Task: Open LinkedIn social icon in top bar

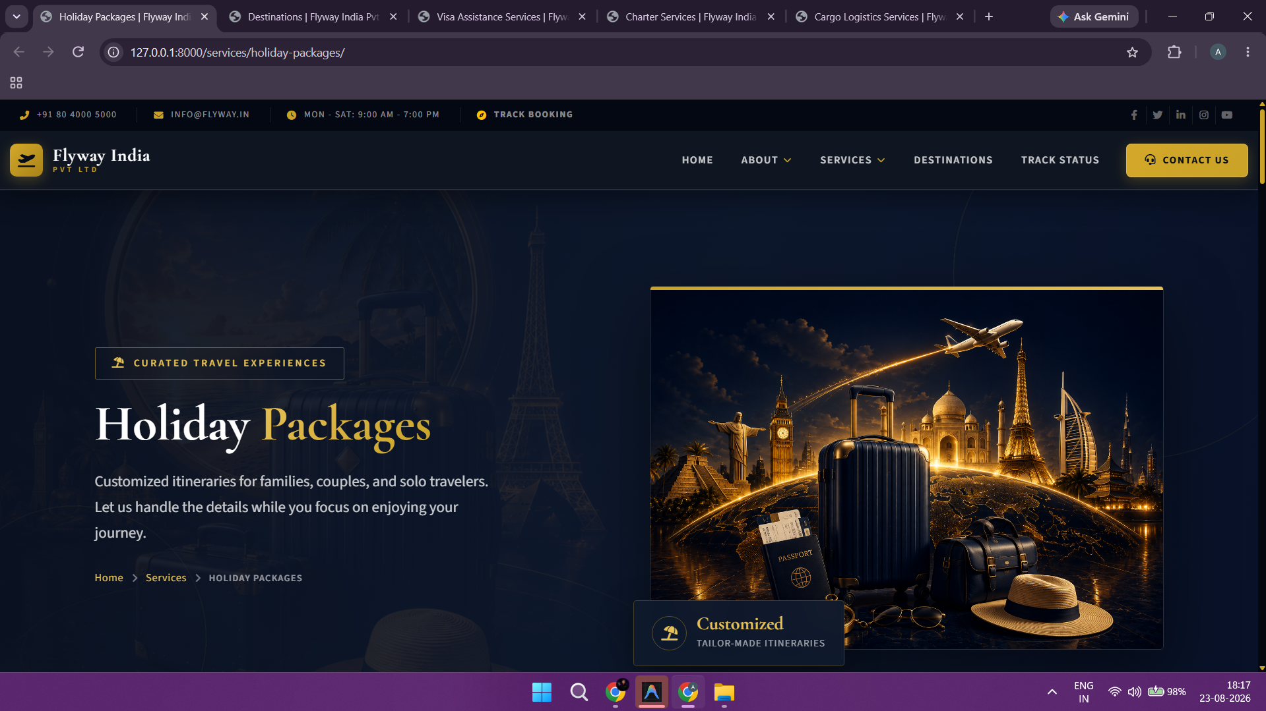Action: (1180, 115)
